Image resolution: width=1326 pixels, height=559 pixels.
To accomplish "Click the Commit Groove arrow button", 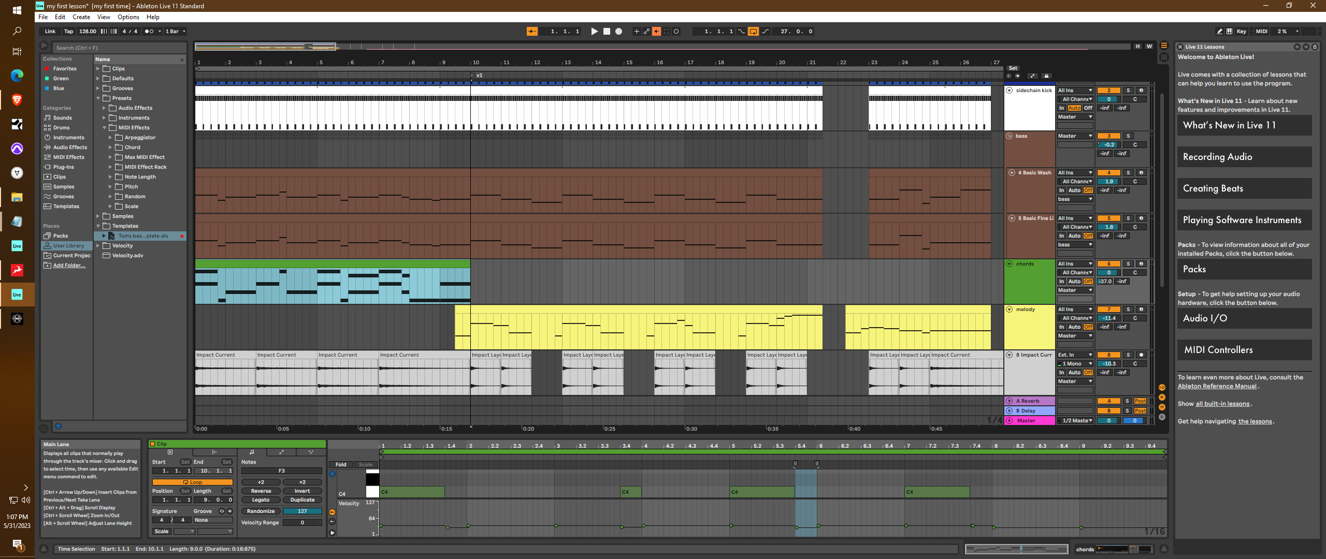I will tap(230, 511).
